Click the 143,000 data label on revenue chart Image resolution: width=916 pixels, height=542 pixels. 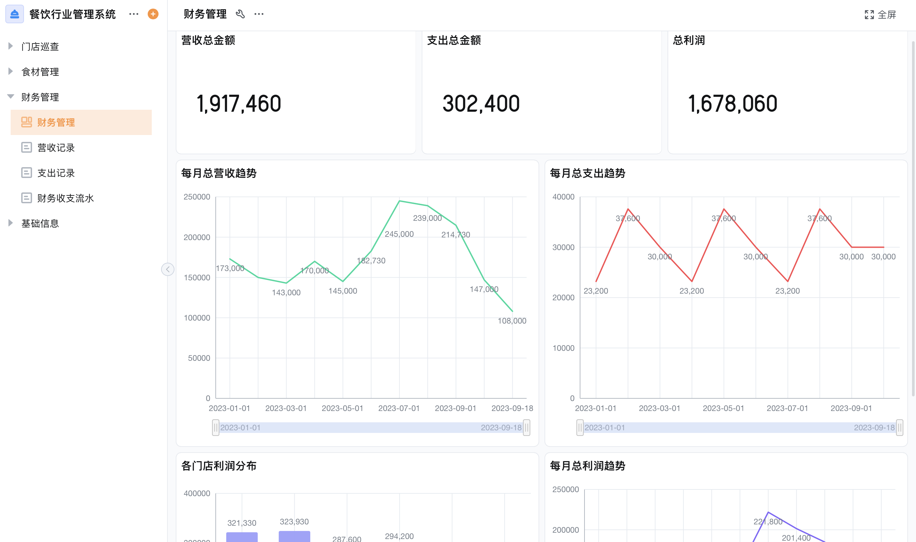coord(286,293)
